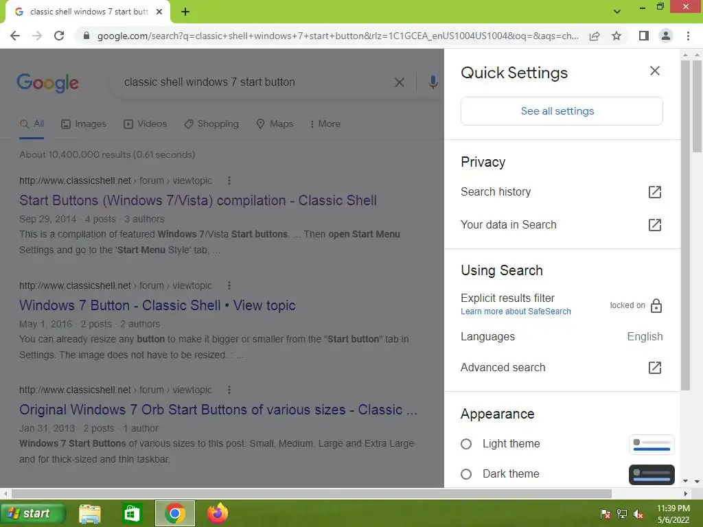
Task: Open options for first search result
Action: (229, 180)
